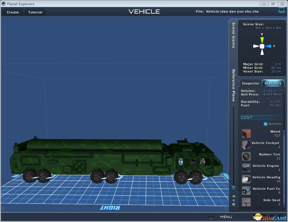Click the Vehicle Engine part icon
The height and width of the screenshot is (222, 288).
click(x=246, y=168)
